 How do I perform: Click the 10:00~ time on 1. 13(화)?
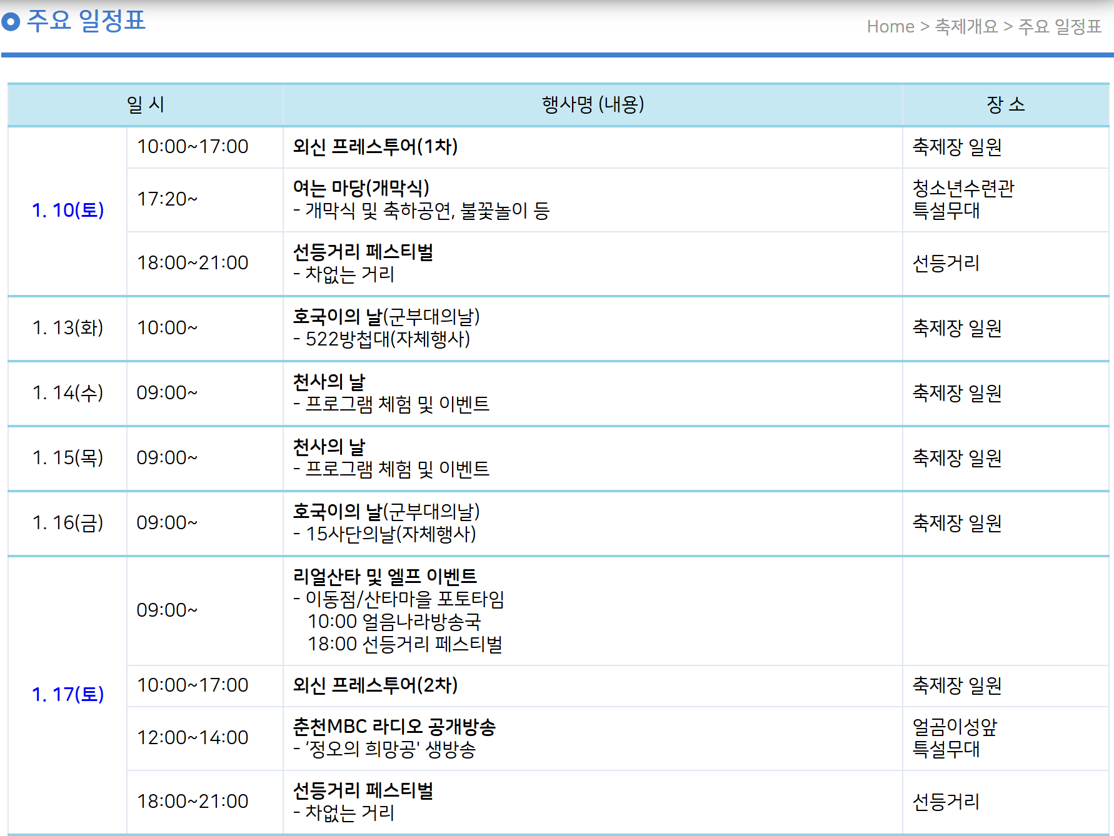(x=167, y=328)
